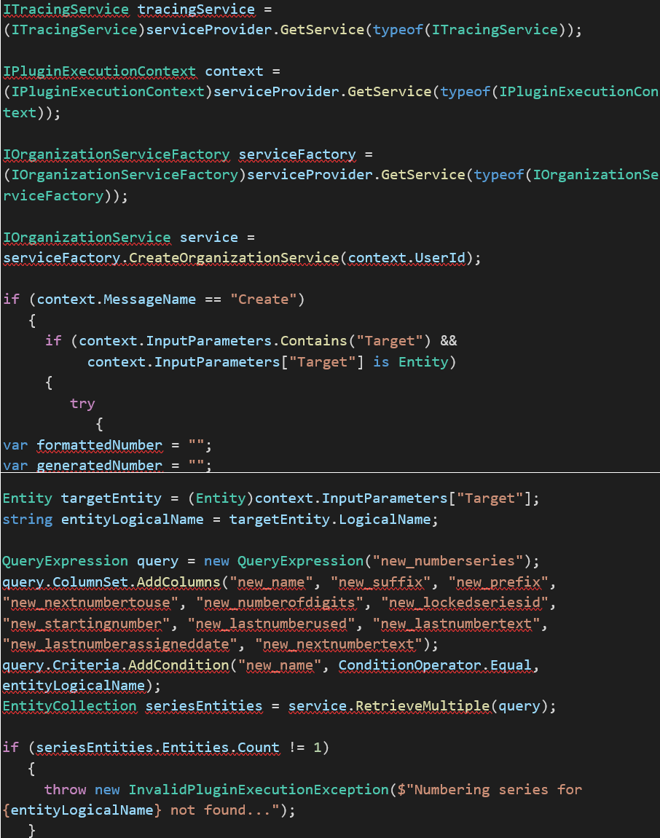Screen dimensions: 660x838
Task: Click the throw keyword
Action: point(65,790)
